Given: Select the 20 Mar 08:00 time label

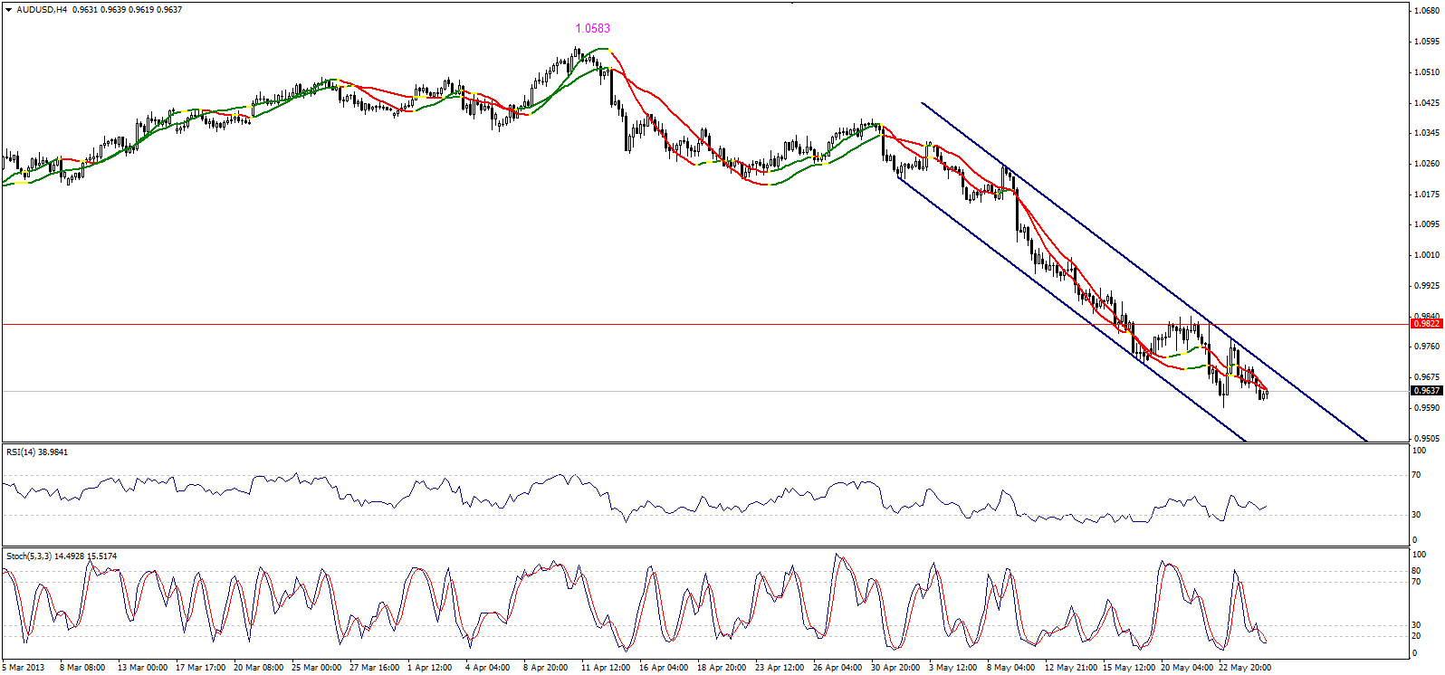Looking at the screenshot, I should click(259, 668).
